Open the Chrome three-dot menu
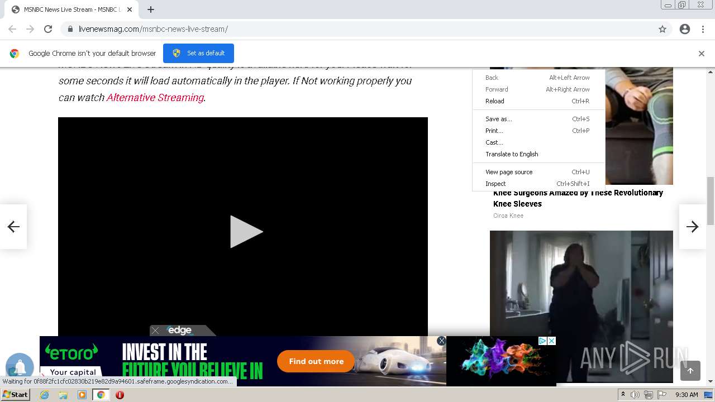 tap(703, 29)
